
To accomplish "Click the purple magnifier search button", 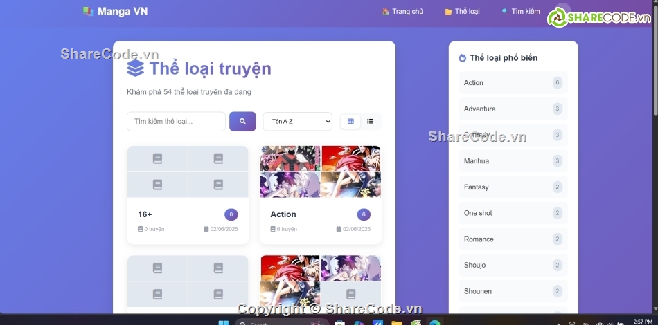I will (242, 122).
